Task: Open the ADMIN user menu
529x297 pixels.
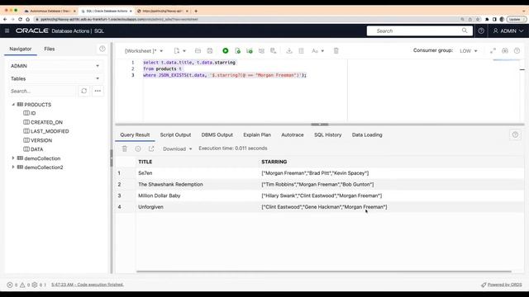Action: click(508, 31)
